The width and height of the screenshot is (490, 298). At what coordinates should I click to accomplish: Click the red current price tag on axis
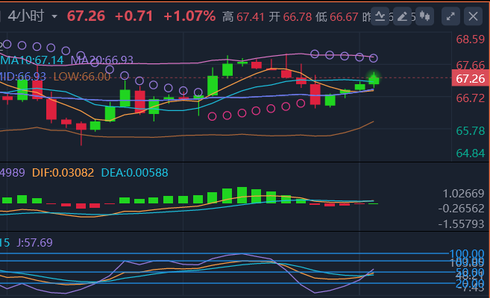(470, 78)
